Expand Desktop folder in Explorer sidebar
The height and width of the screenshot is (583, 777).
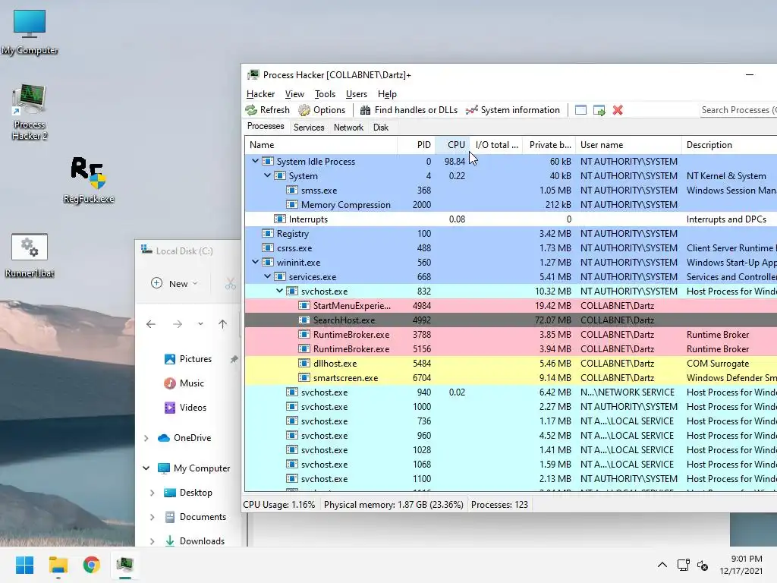click(152, 492)
